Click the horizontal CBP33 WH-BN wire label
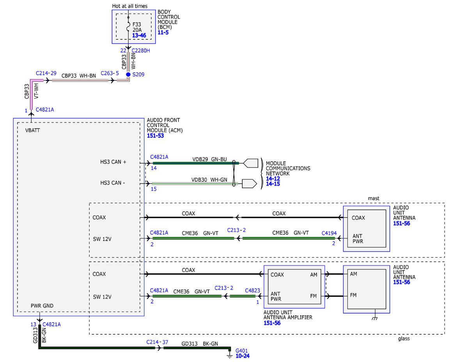Viewport: 468px width, 362px height. [78, 75]
